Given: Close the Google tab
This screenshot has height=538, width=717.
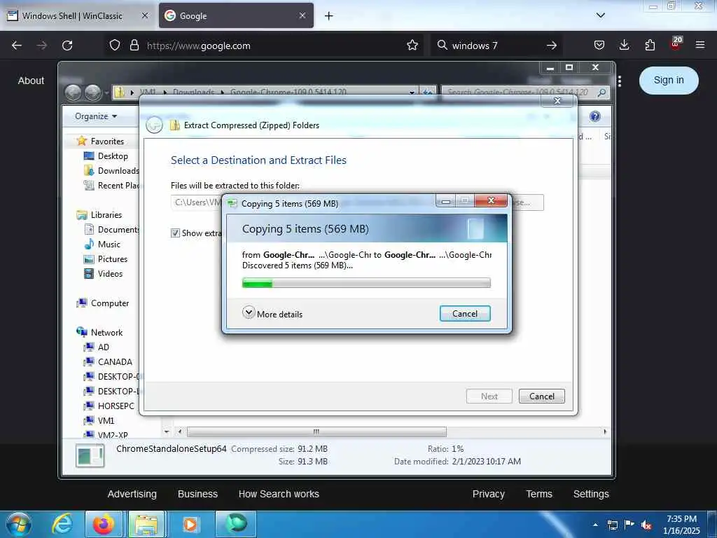Looking at the screenshot, I should coord(302,15).
